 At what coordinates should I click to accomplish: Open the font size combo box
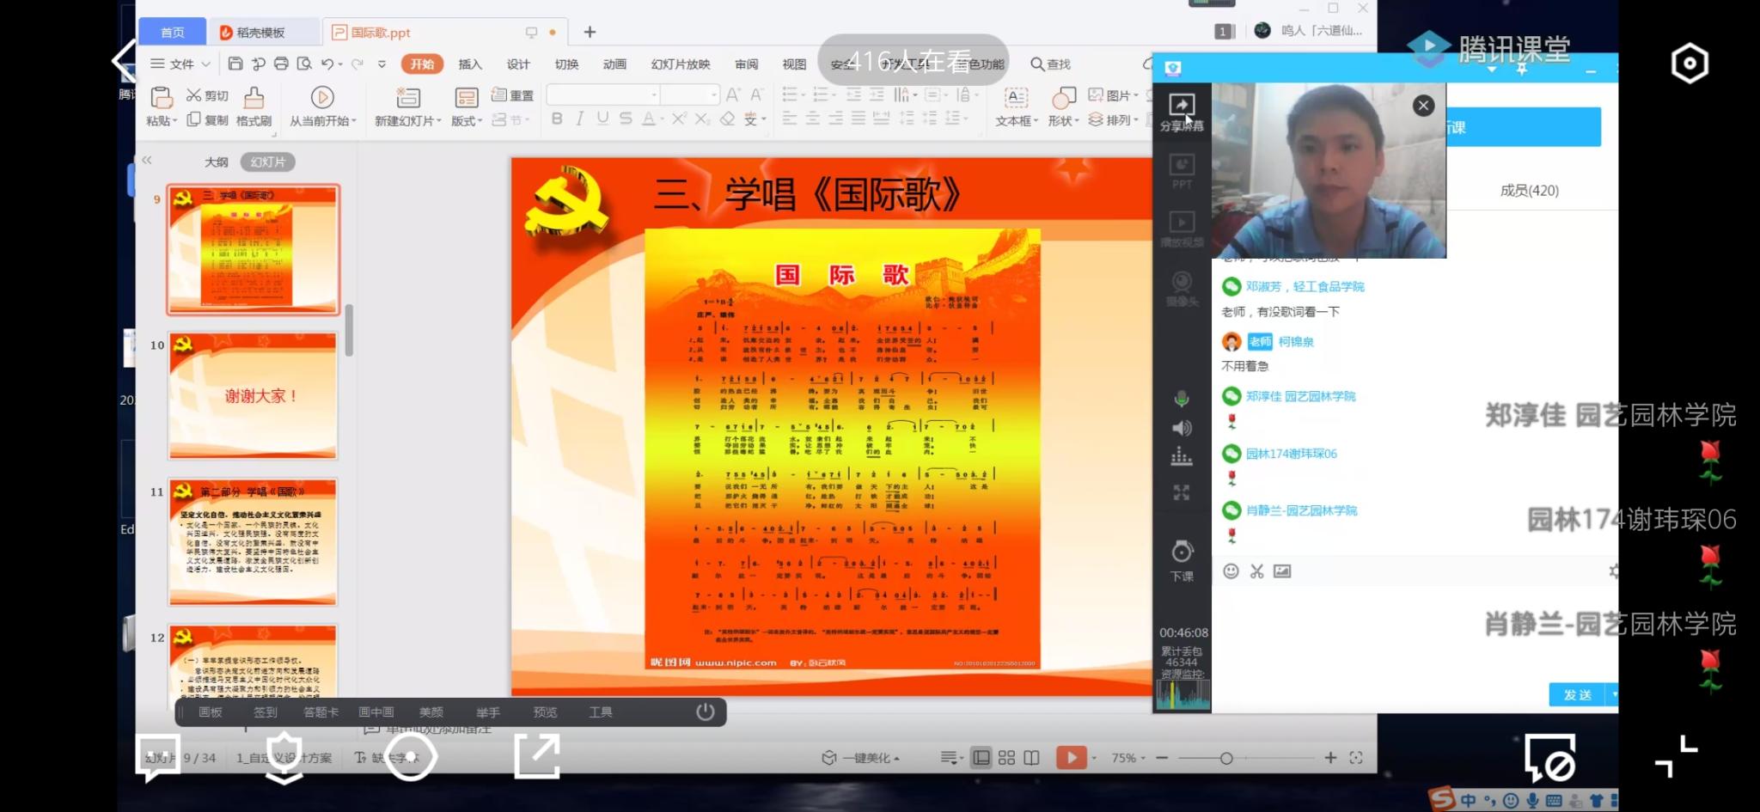coord(690,95)
